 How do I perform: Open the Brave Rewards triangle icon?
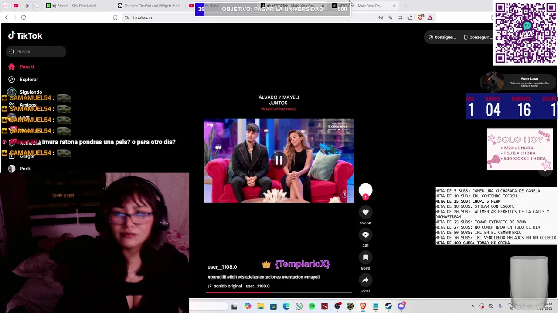click(430, 17)
